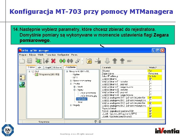Screen dimensions: 184x138
Task: Expand the Zaciski node
Action: pyautogui.click(x=74, y=87)
